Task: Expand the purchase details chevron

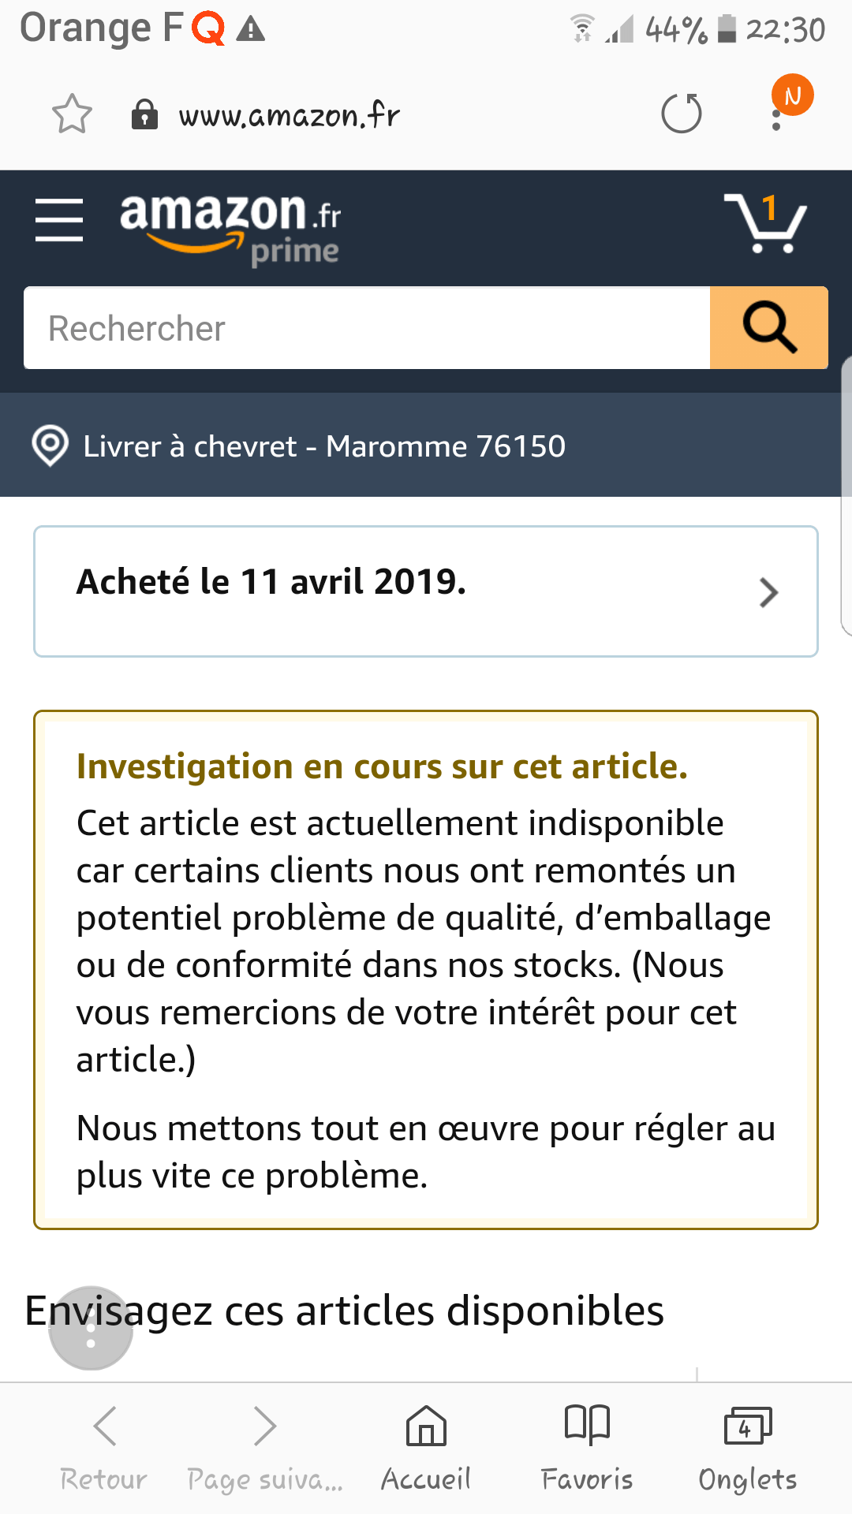Action: click(768, 592)
